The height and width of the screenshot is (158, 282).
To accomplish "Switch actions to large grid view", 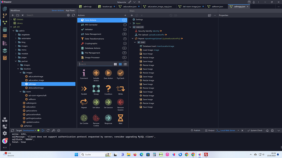I will click(115, 64).
